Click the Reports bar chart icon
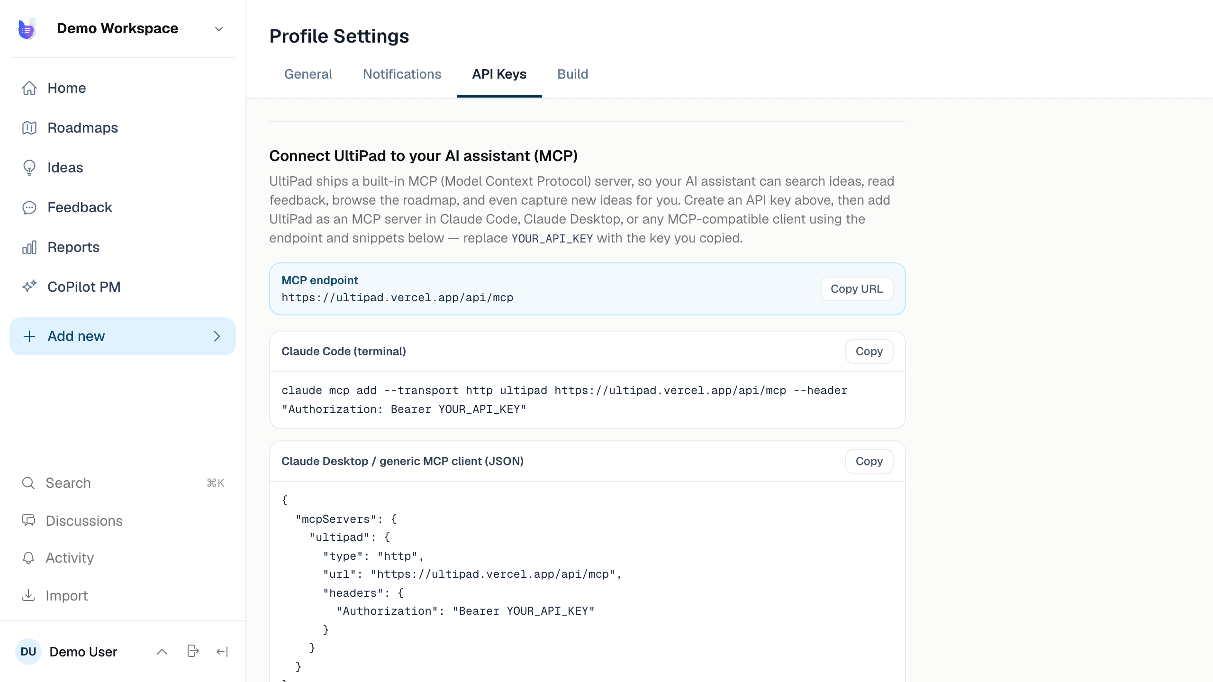1213x682 pixels. (29, 247)
